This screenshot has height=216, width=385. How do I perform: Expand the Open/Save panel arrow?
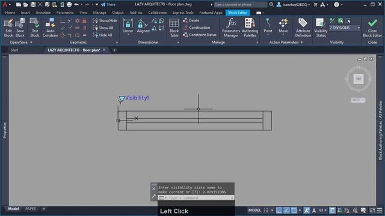pyautogui.click(x=31, y=42)
